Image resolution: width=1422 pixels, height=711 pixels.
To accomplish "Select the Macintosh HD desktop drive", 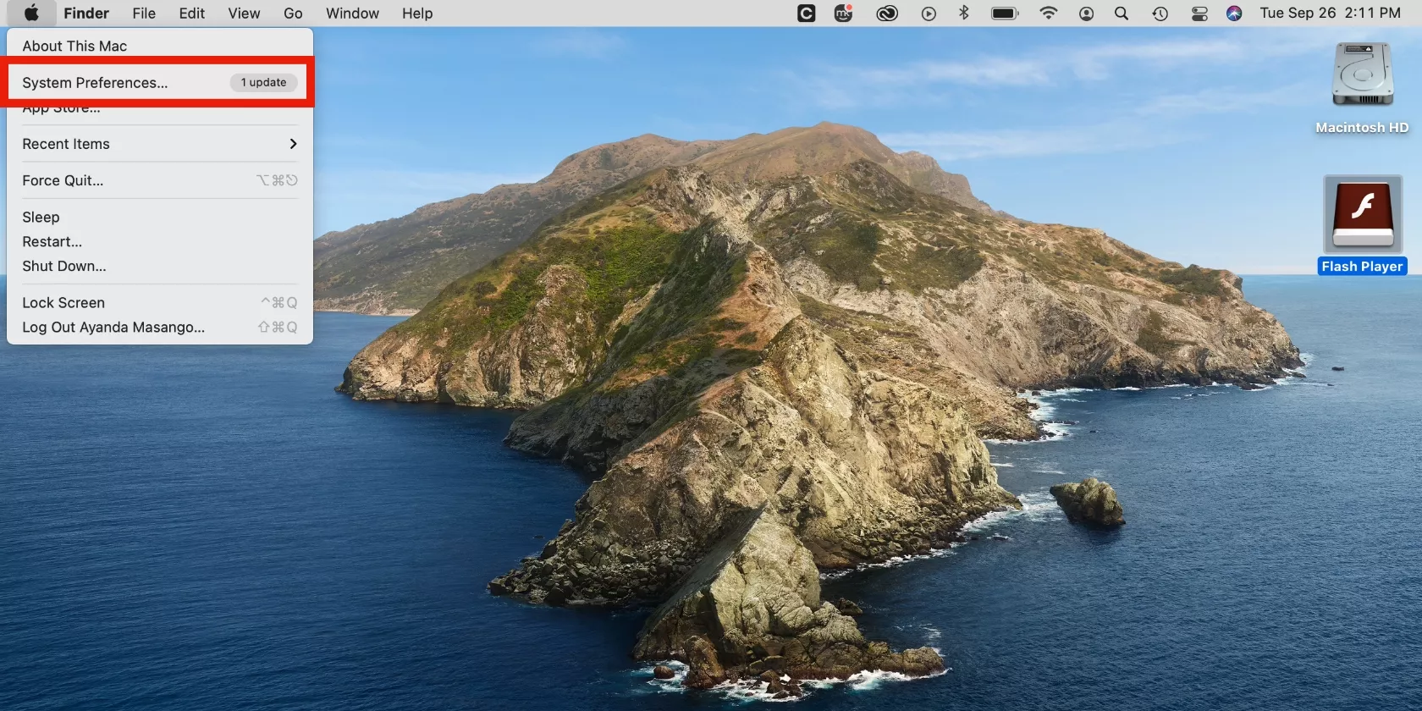I will point(1362,88).
